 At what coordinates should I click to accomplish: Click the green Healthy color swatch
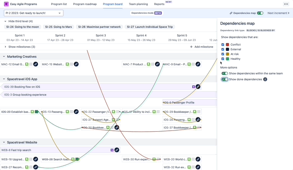[228, 59]
